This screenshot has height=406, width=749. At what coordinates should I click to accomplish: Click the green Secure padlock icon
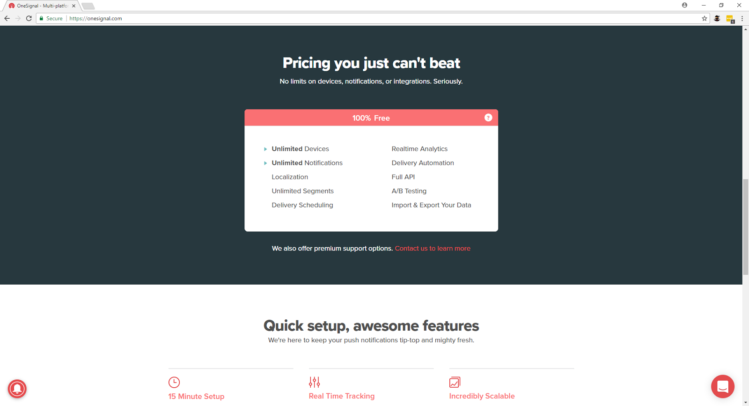point(41,18)
